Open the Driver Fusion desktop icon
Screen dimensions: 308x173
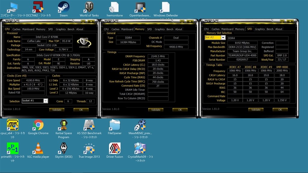coord(115,148)
